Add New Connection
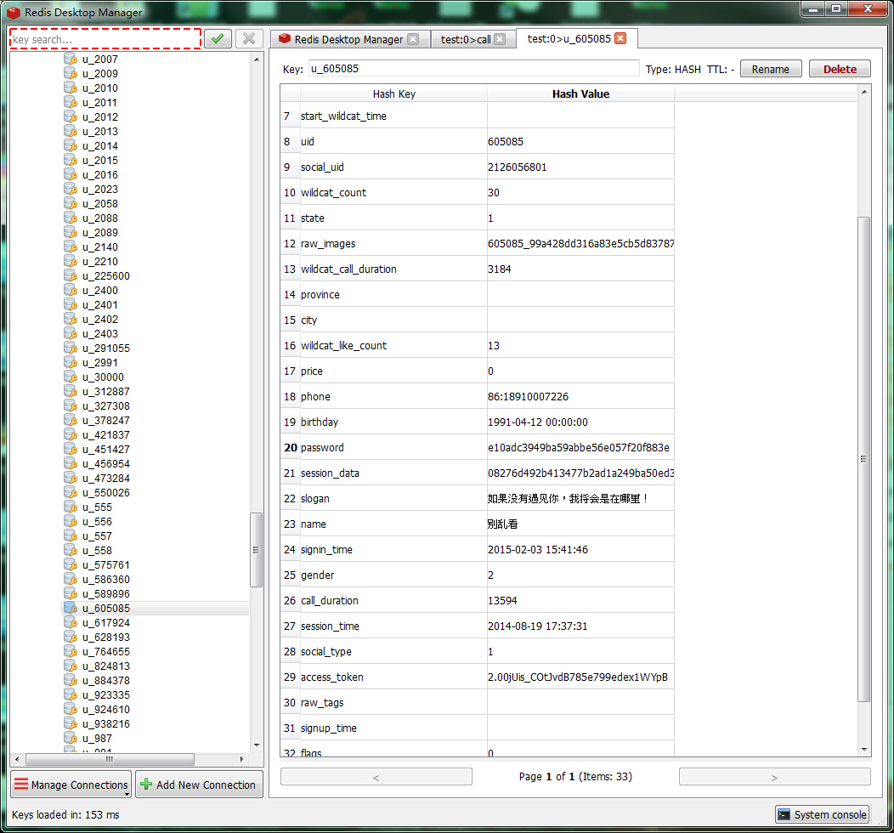 (199, 784)
